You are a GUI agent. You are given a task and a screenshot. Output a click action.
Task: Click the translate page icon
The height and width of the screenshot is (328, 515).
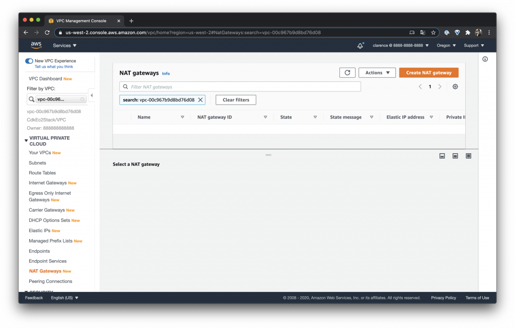tap(422, 33)
